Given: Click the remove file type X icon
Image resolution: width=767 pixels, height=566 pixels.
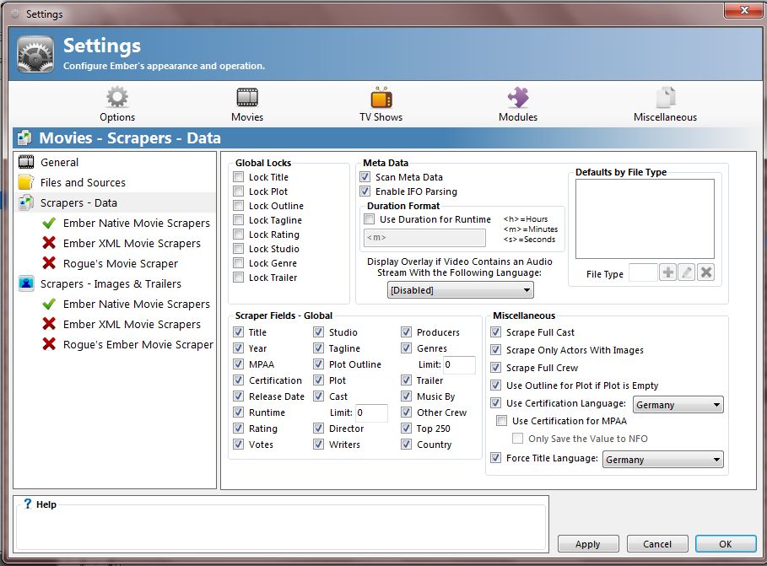Looking at the screenshot, I should coord(706,272).
